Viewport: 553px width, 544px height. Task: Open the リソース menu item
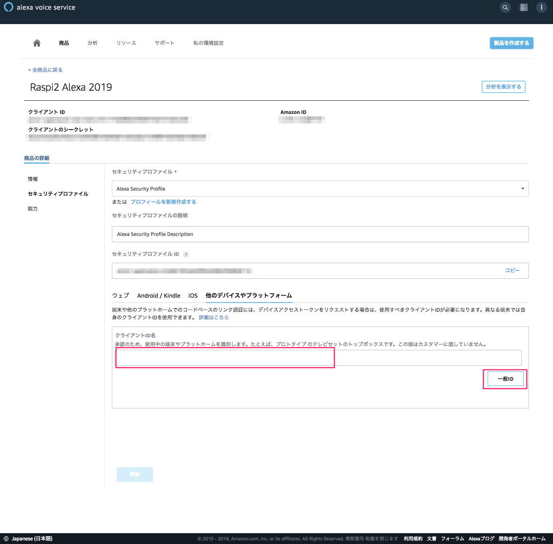(126, 43)
